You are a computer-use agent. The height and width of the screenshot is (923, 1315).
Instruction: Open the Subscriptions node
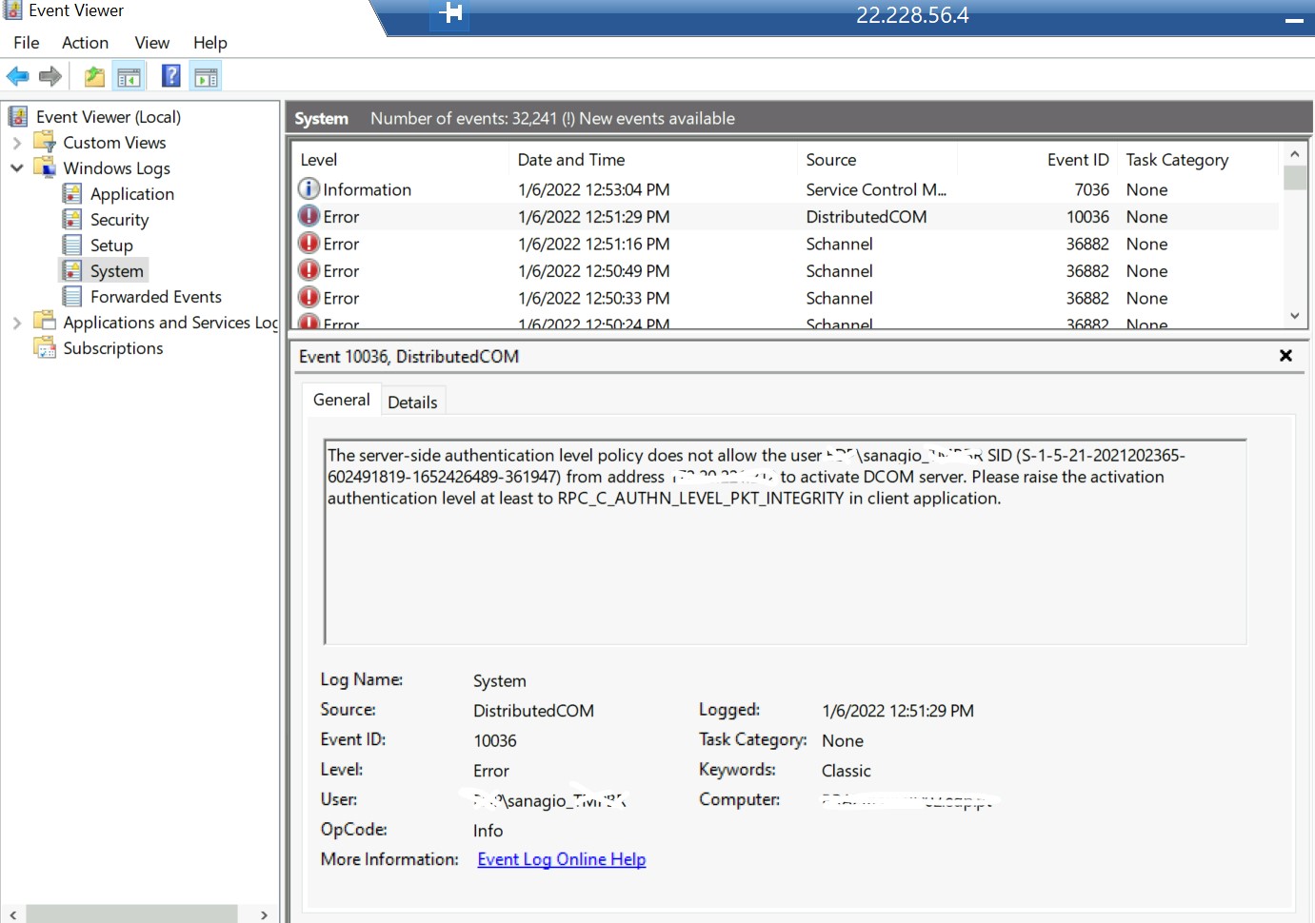click(x=112, y=348)
